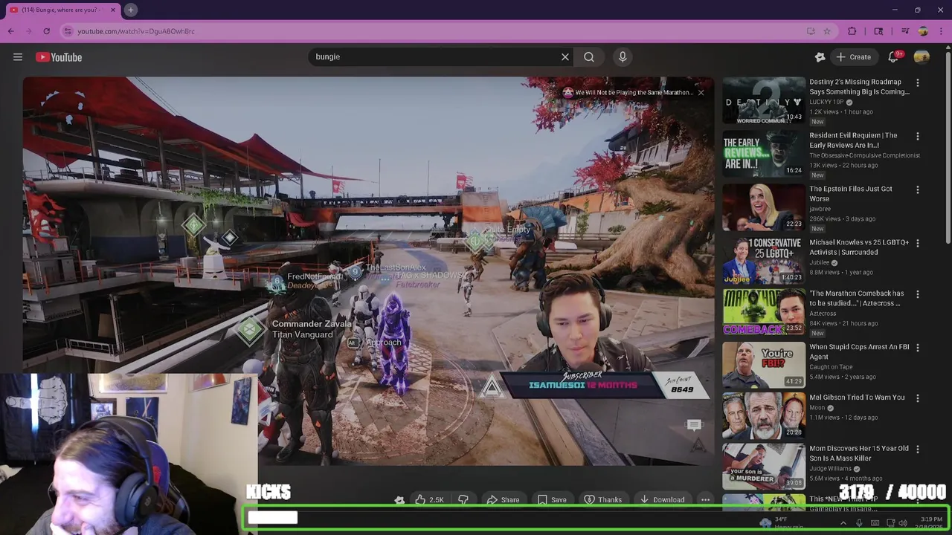Open Chrome three-dot menu
Image resolution: width=952 pixels, height=535 pixels.
940,31
